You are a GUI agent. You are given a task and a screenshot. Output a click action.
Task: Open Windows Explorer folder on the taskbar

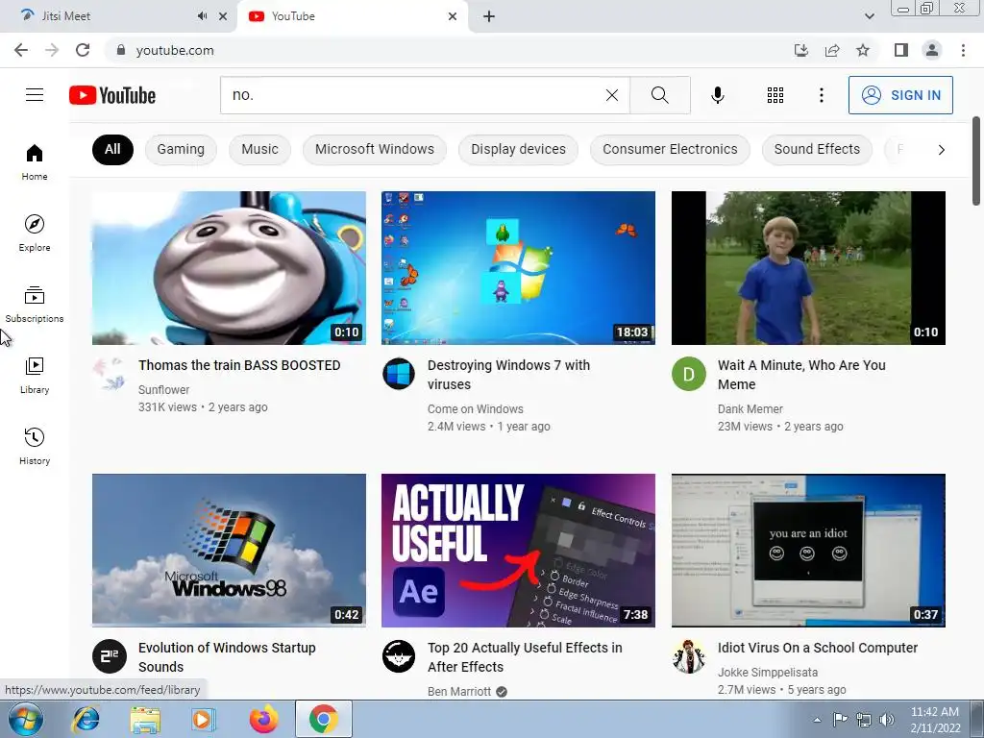(x=145, y=719)
